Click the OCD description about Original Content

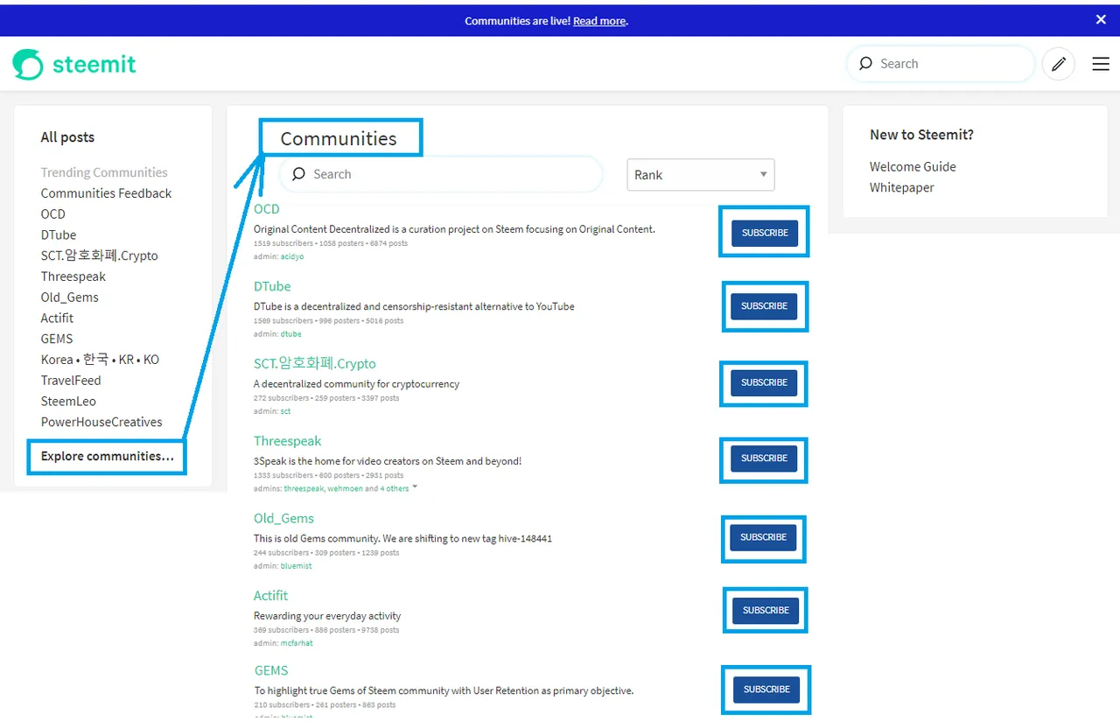454,229
